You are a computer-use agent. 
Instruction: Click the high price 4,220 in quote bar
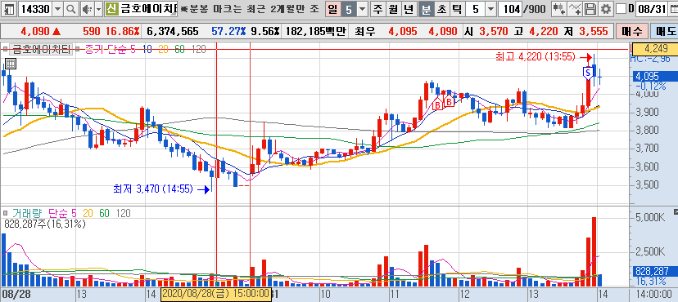click(543, 31)
